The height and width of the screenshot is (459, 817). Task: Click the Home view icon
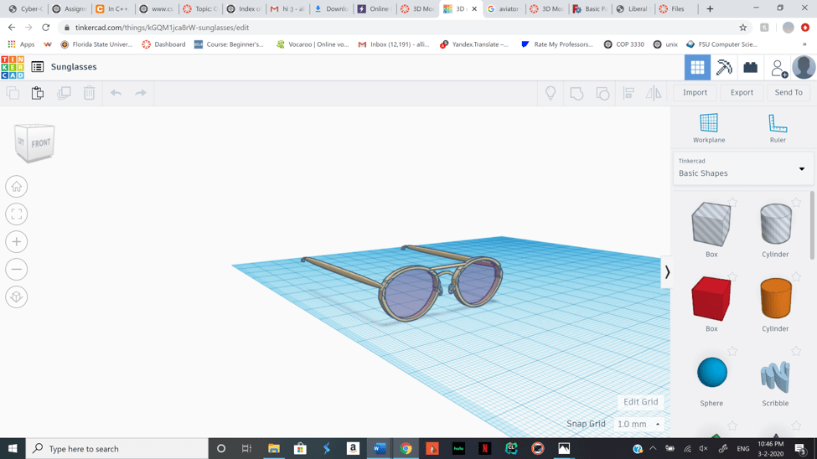pyautogui.click(x=17, y=187)
